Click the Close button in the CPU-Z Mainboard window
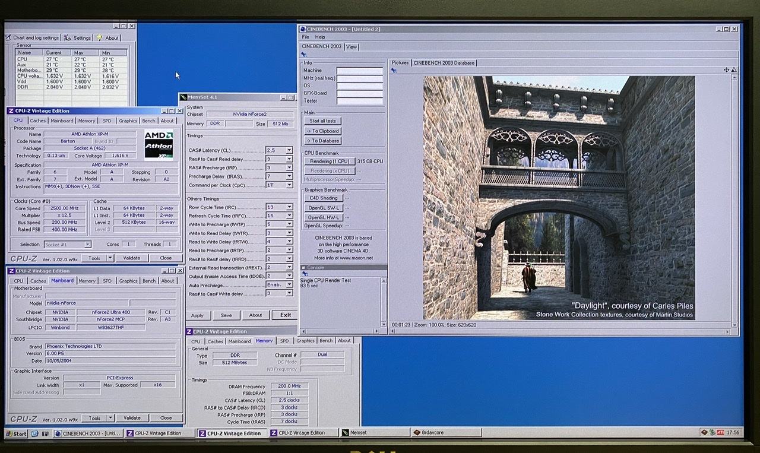The width and height of the screenshot is (760, 453). 166,418
